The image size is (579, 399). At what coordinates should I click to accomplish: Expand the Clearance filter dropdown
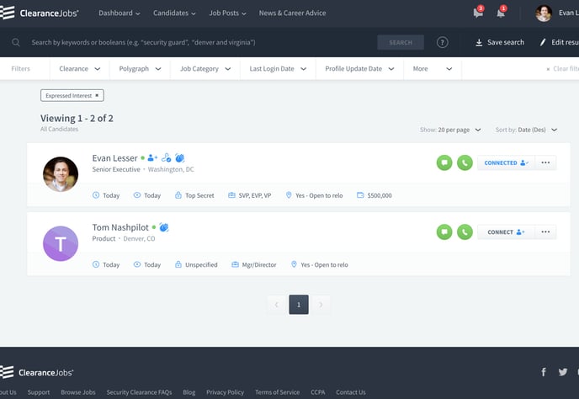[x=79, y=69]
